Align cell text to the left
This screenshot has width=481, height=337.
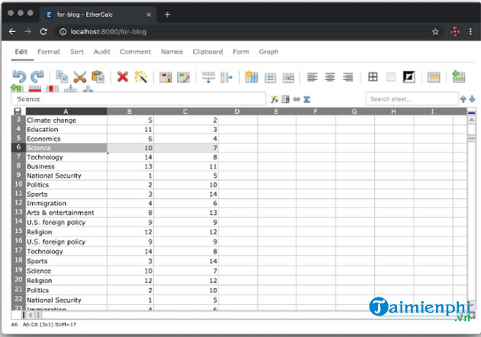[x=312, y=76]
